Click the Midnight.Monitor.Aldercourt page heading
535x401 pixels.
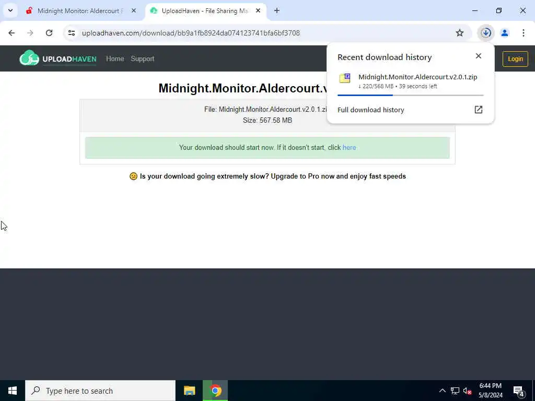tap(243, 88)
